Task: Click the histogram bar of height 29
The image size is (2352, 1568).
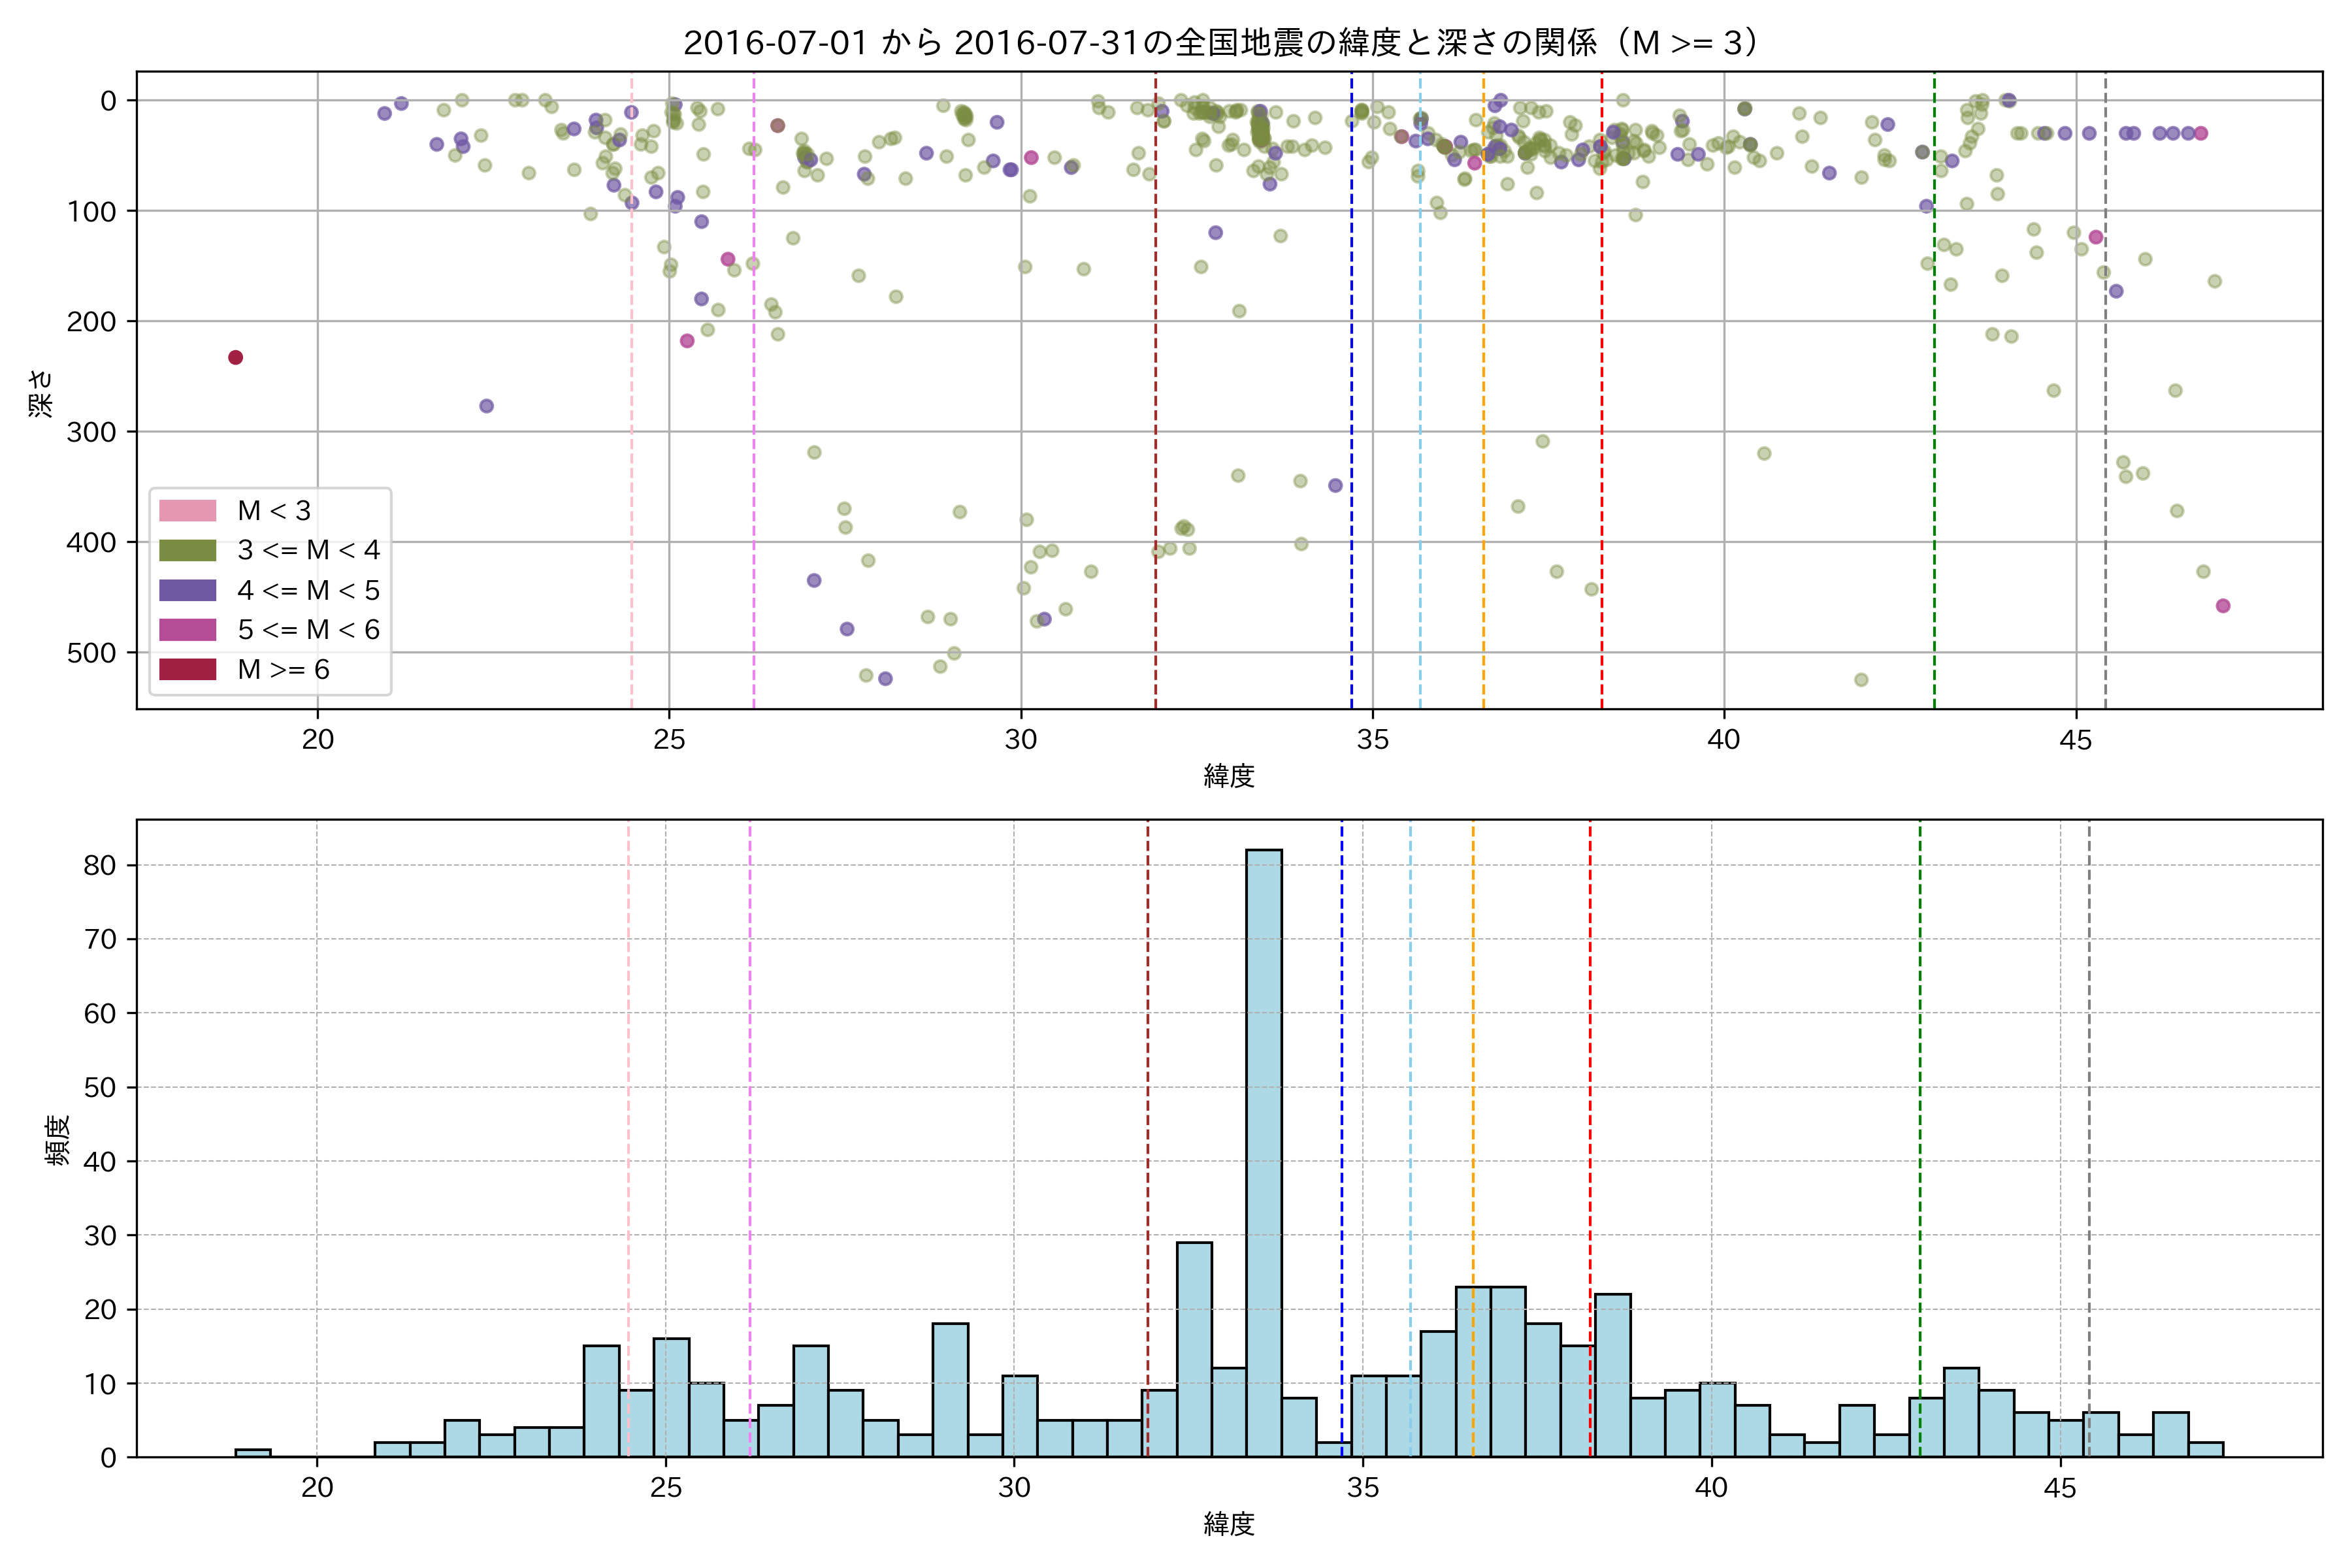Action: [x=1194, y=1350]
